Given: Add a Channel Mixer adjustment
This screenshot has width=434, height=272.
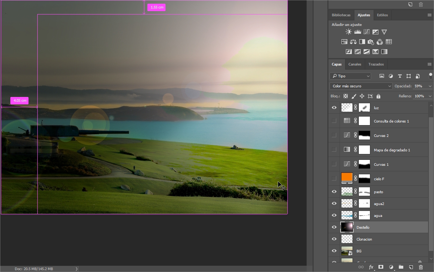Looking at the screenshot, I should coord(380,42).
